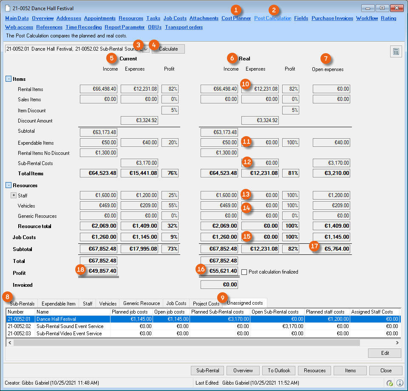The image size is (408, 391).
Task: Click the horizontal scrollbar right arrow
Action: (x=397, y=342)
